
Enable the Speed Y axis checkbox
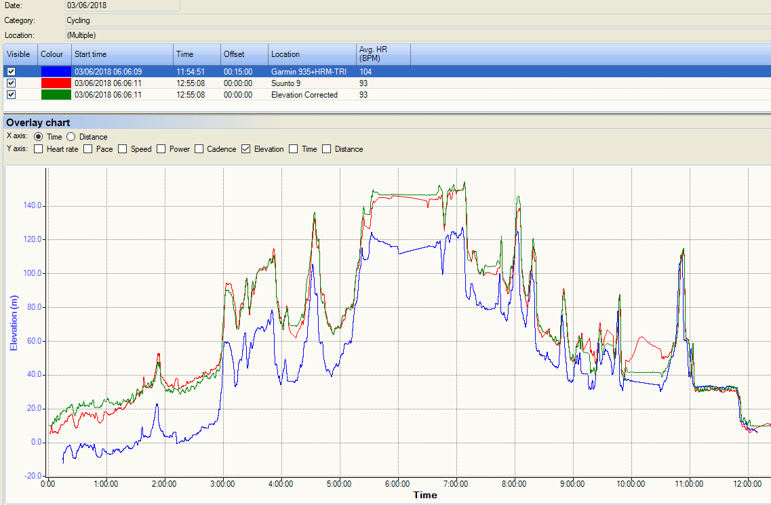122,148
